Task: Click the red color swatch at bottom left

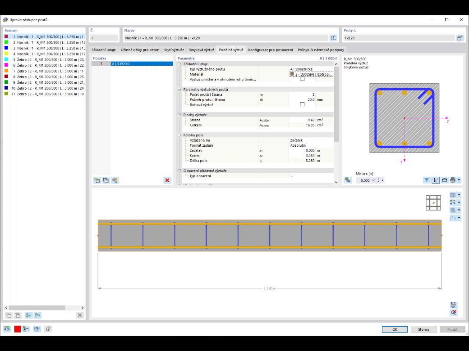Action: pos(18,329)
